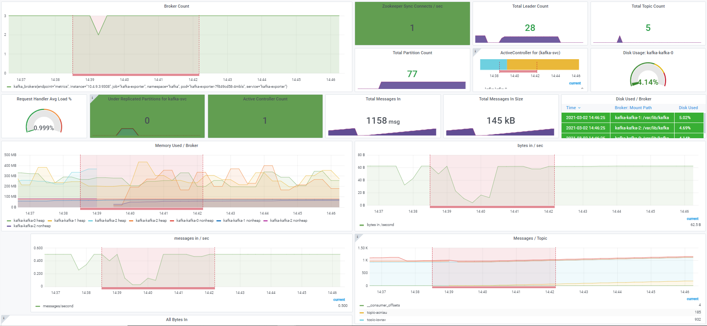Open Messages / Topic panel title
This screenshot has width=707, height=326.
530,238
